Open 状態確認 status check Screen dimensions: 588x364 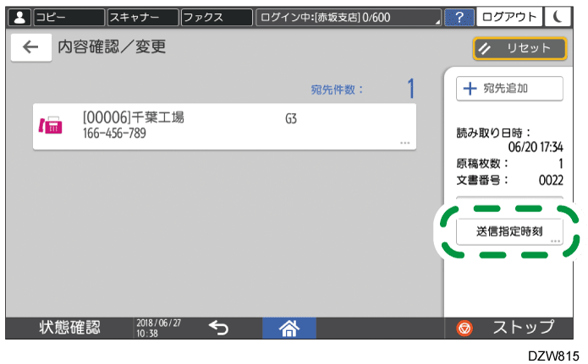[x=69, y=328]
